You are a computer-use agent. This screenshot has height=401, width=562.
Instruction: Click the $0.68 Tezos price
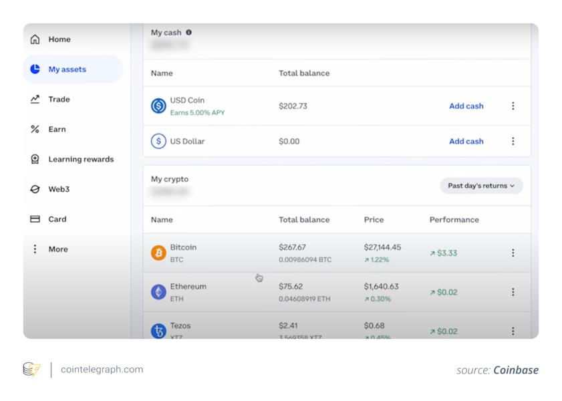point(374,325)
